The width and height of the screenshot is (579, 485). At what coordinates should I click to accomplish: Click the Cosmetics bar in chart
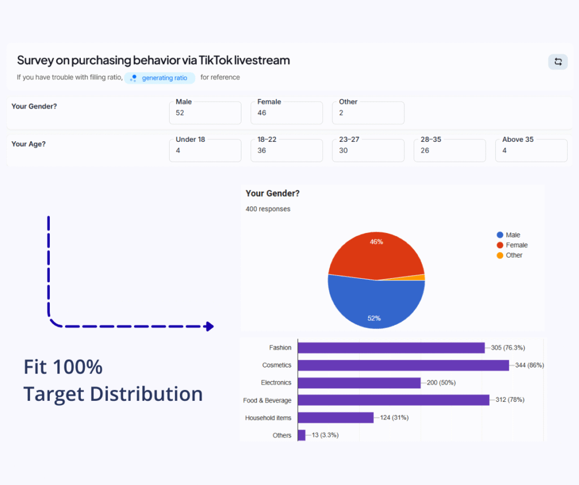click(403, 365)
